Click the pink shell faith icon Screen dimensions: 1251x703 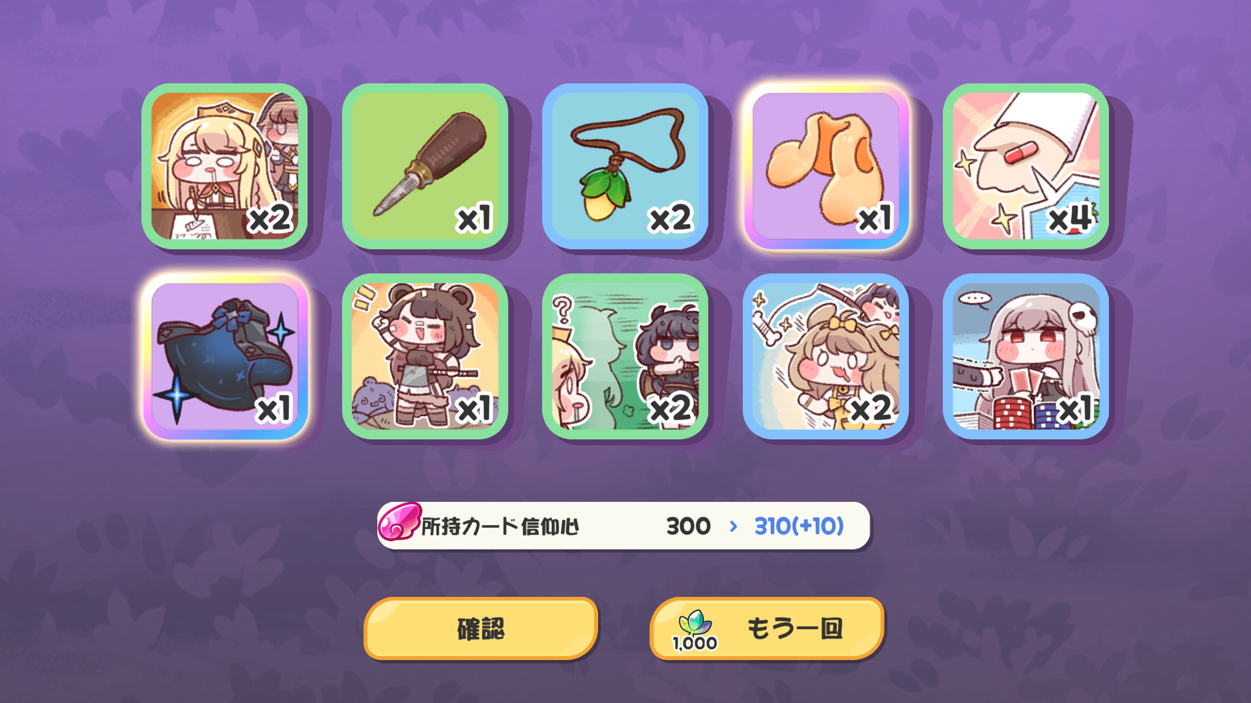click(x=399, y=521)
